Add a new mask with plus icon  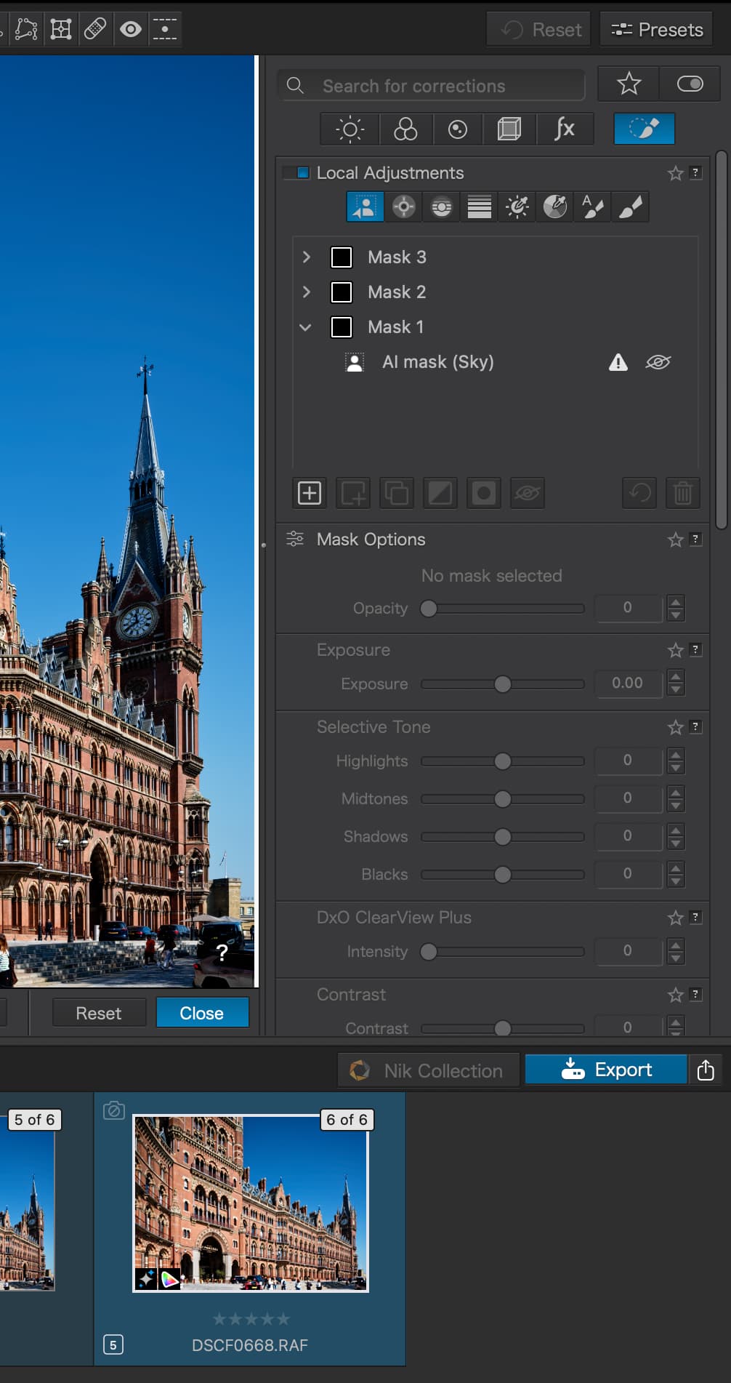click(310, 493)
